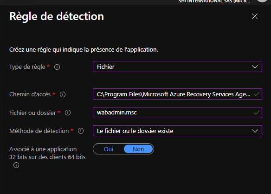Click info icon beside Chemin d'accès
Viewport: 271px width, 194px height.
pos(63,94)
